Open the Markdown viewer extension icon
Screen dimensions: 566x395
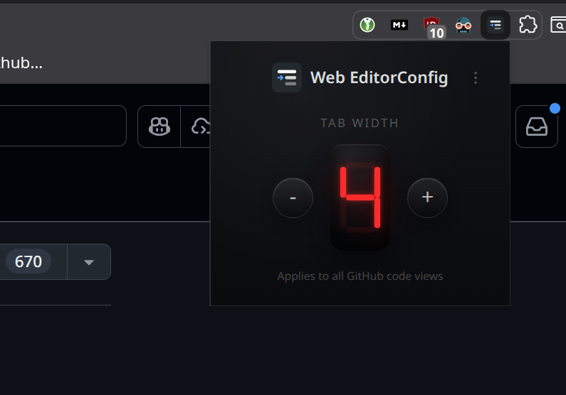point(399,25)
